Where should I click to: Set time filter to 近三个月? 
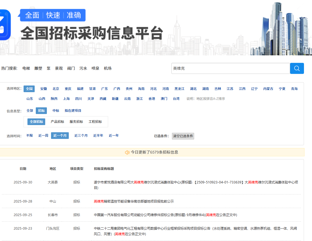pyautogui.click(x=81, y=136)
